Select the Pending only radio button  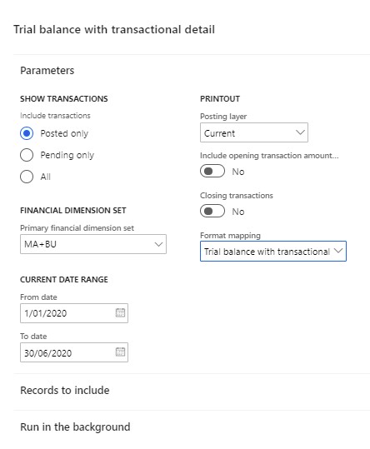27,155
